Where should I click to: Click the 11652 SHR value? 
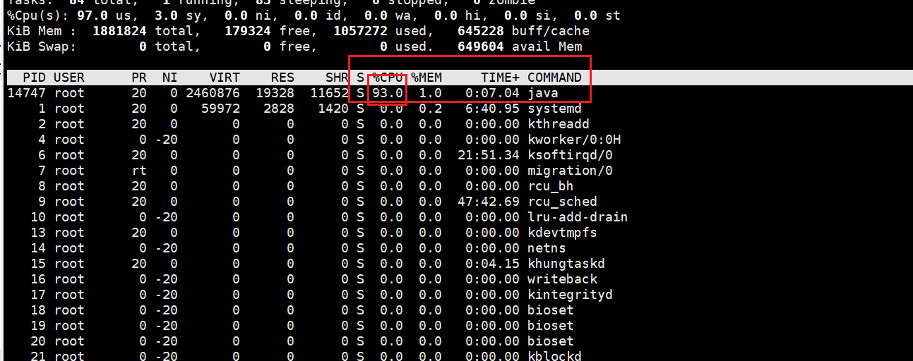[x=329, y=93]
